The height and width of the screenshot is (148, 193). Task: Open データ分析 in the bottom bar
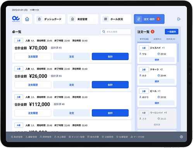(137, 137)
